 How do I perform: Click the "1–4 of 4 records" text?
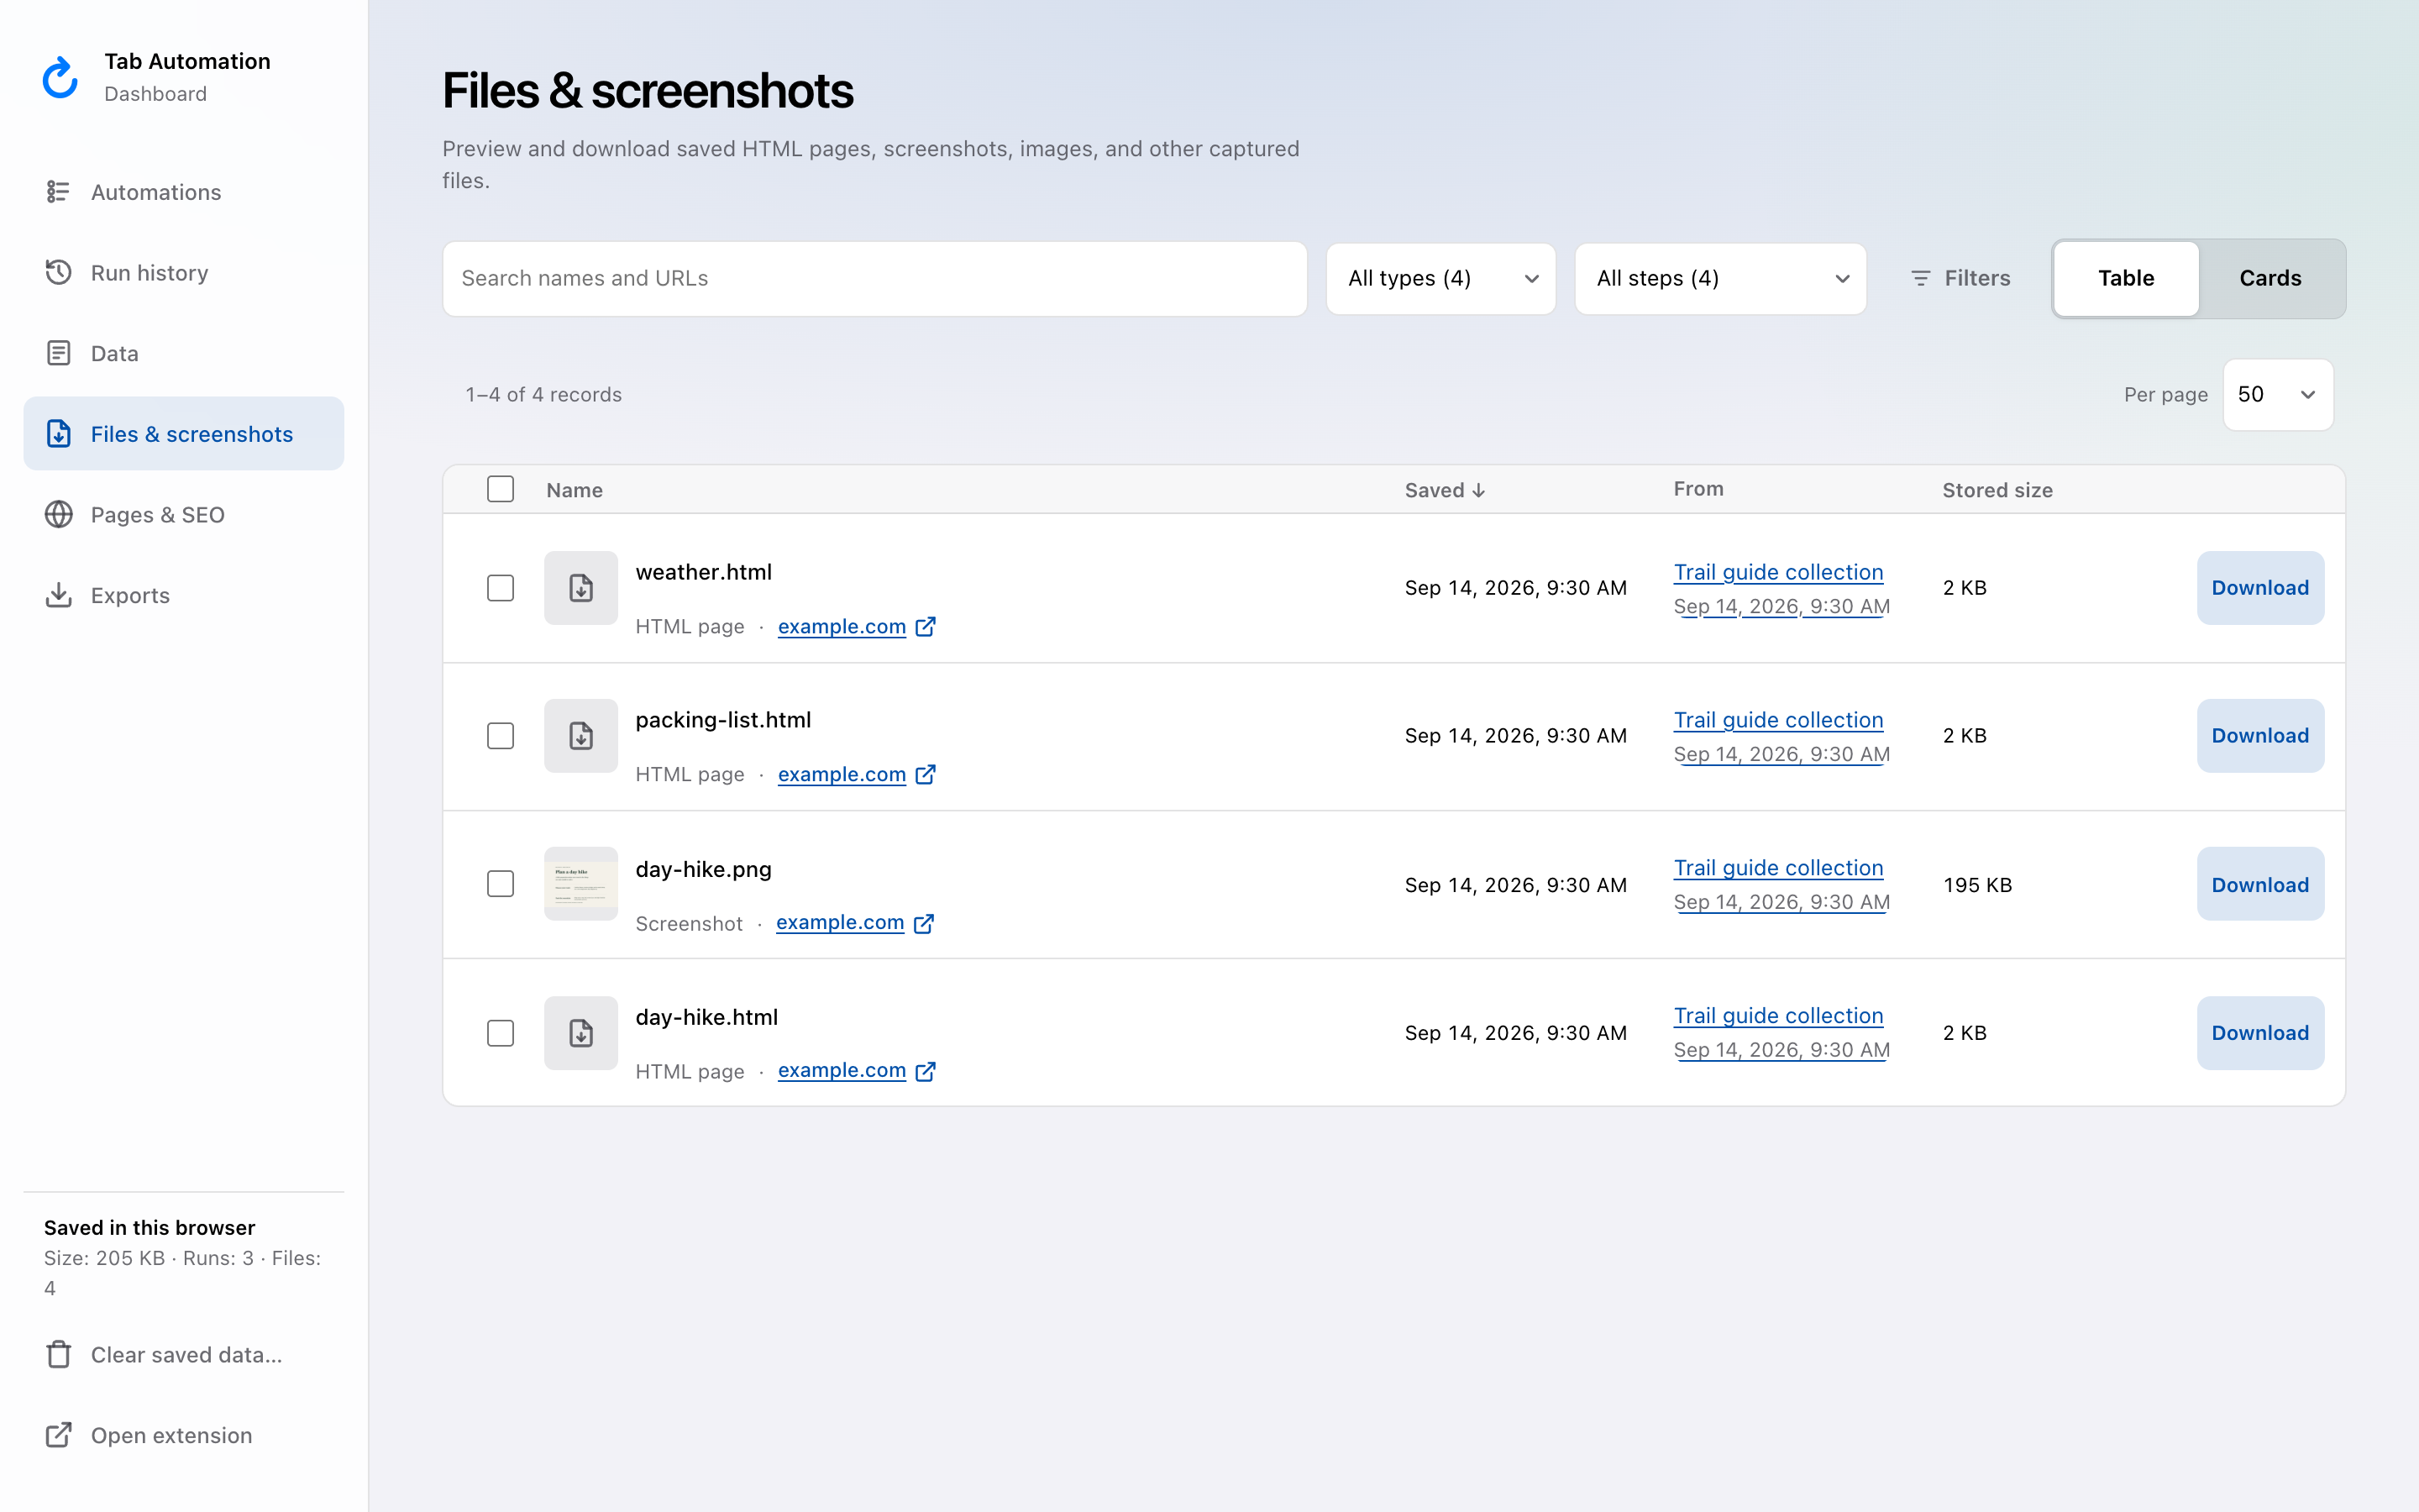tap(543, 395)
